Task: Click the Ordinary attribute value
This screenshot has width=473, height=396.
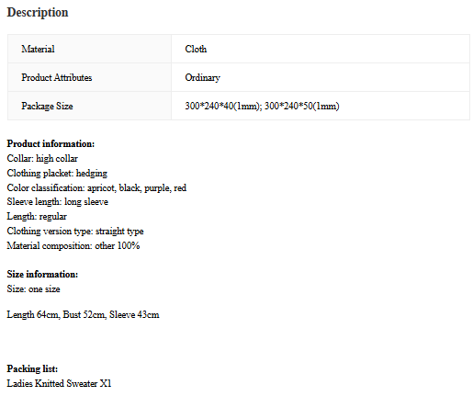Action: [202, 78]
